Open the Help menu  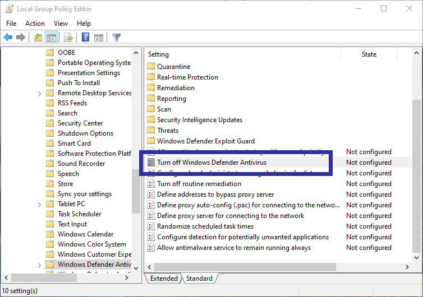tap(84, 24)
